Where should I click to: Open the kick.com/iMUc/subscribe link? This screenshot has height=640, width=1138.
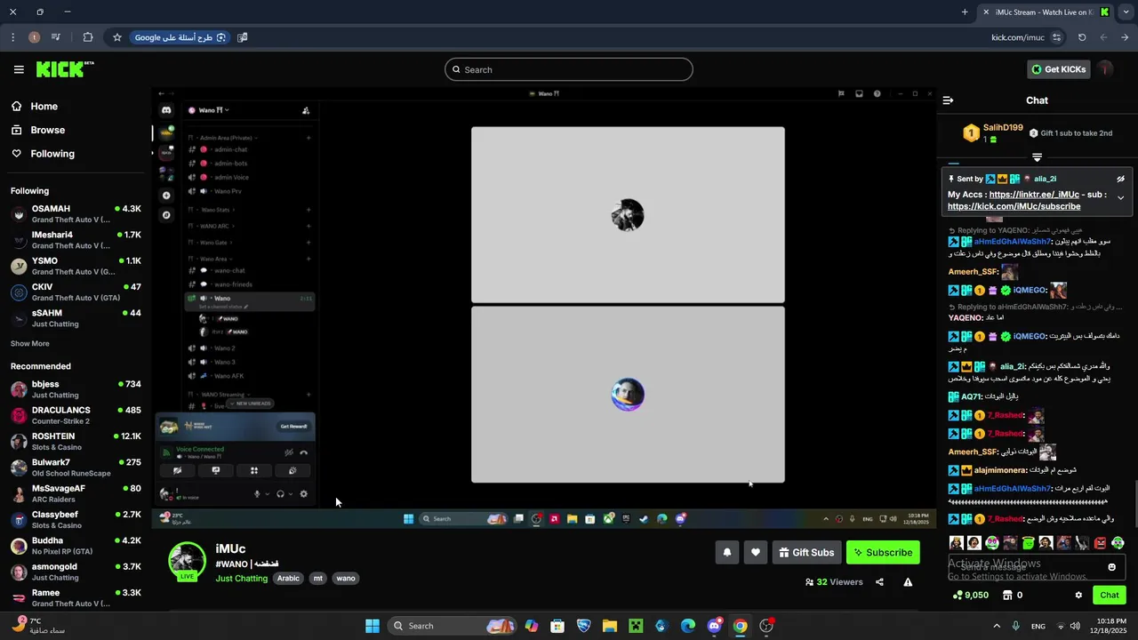point(1014,206)
